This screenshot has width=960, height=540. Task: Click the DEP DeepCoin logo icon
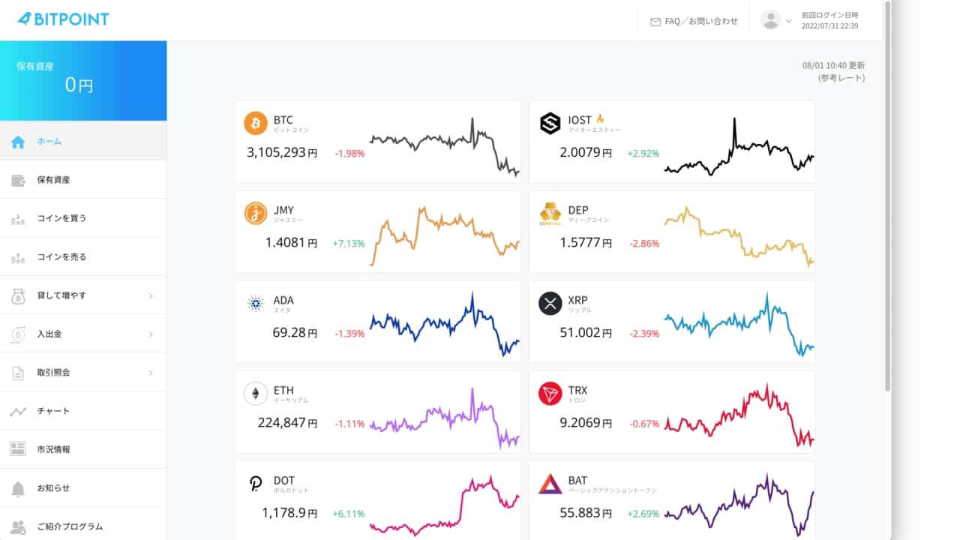[550, 214]
